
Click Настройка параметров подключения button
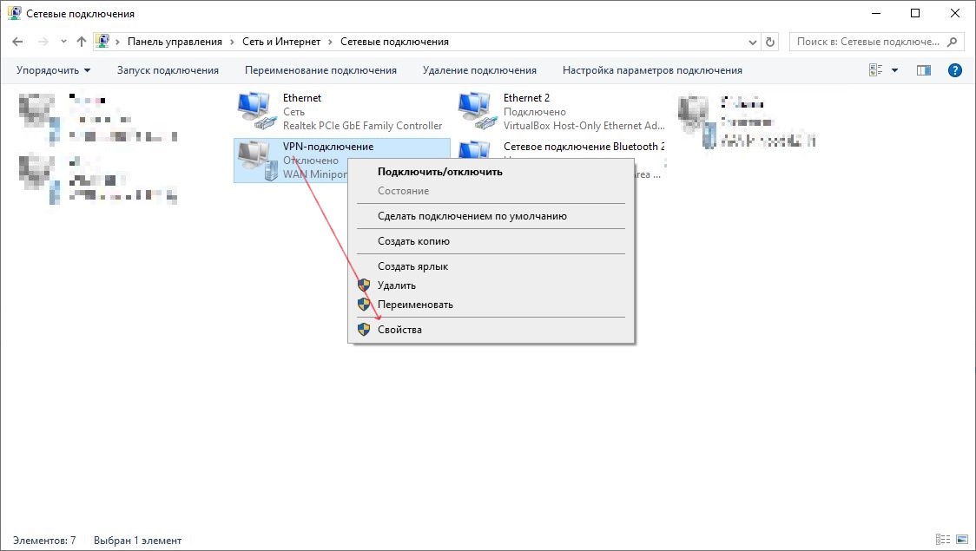point(652,70)
